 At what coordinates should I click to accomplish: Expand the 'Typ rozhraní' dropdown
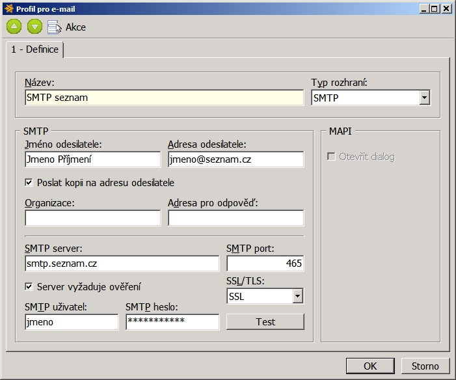click(x=424, y=98)
